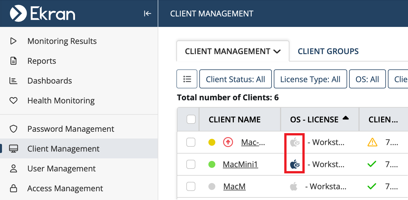The image size is (408, 200).
Task: Click the red update arrow icon
Action: pos(228,142)
